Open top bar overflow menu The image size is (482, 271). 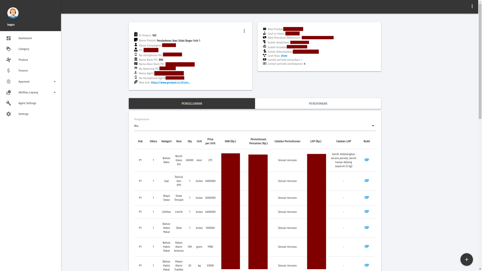pyautogui.click(x=472, y=7)
